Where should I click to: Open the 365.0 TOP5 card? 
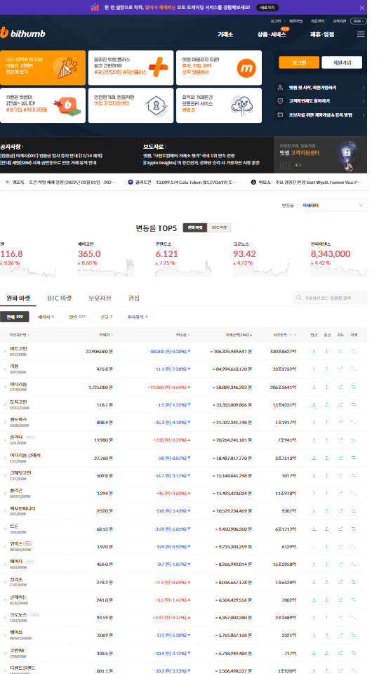coord(106,258)
